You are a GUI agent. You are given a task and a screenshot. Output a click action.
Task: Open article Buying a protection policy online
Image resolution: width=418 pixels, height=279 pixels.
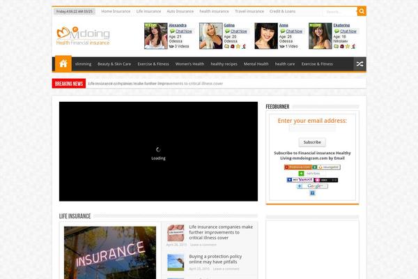(x=215, y=259)
